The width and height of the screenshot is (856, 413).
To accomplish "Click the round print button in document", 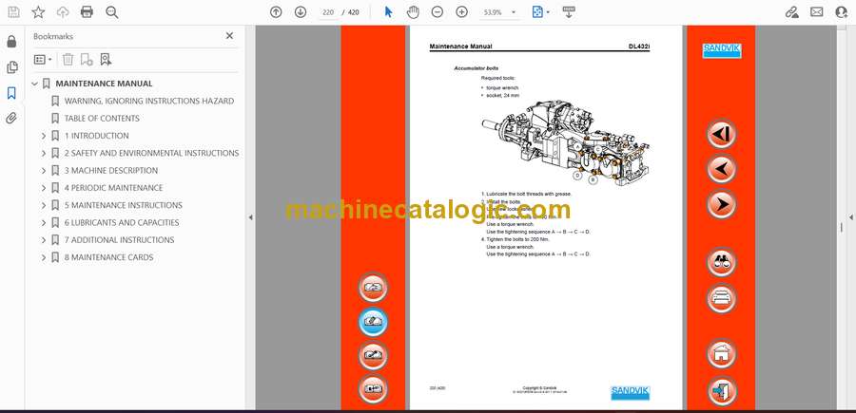I will coord(721,298).
